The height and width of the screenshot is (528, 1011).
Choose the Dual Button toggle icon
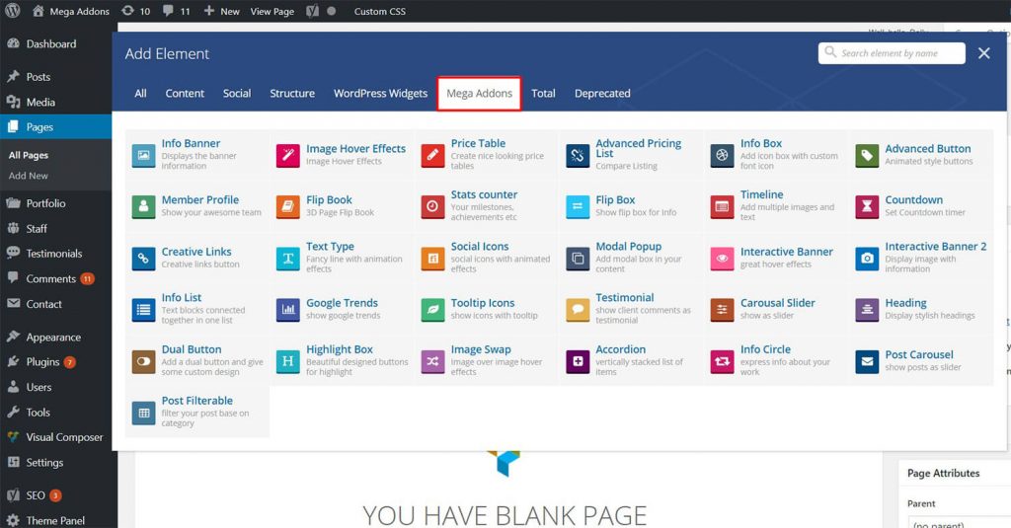(x=144, y=361)
